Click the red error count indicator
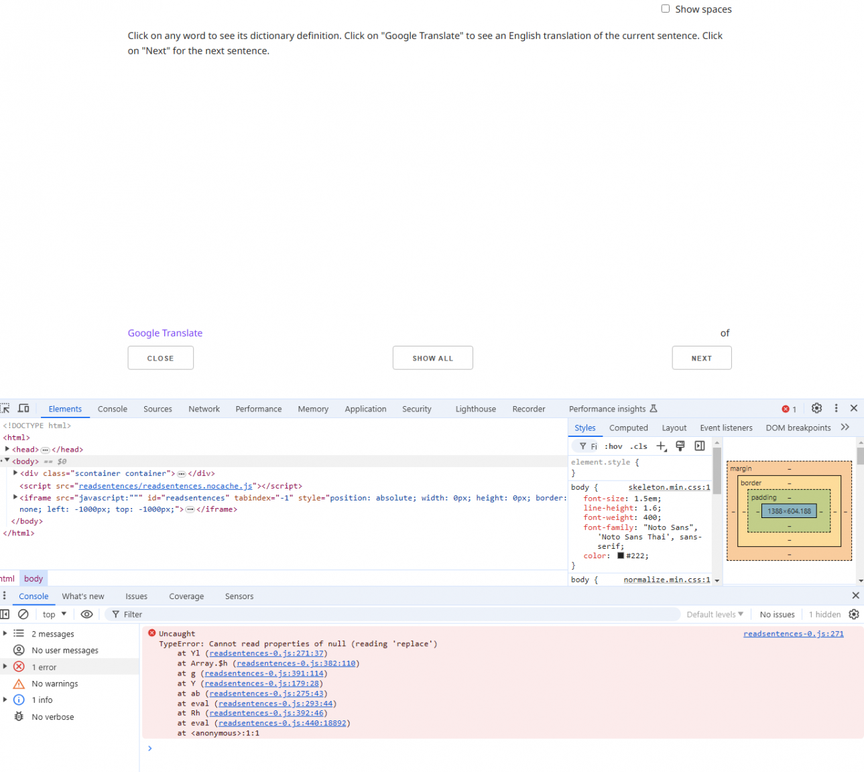The width and height of the screenshot is (864, 772). coord(789,409)
